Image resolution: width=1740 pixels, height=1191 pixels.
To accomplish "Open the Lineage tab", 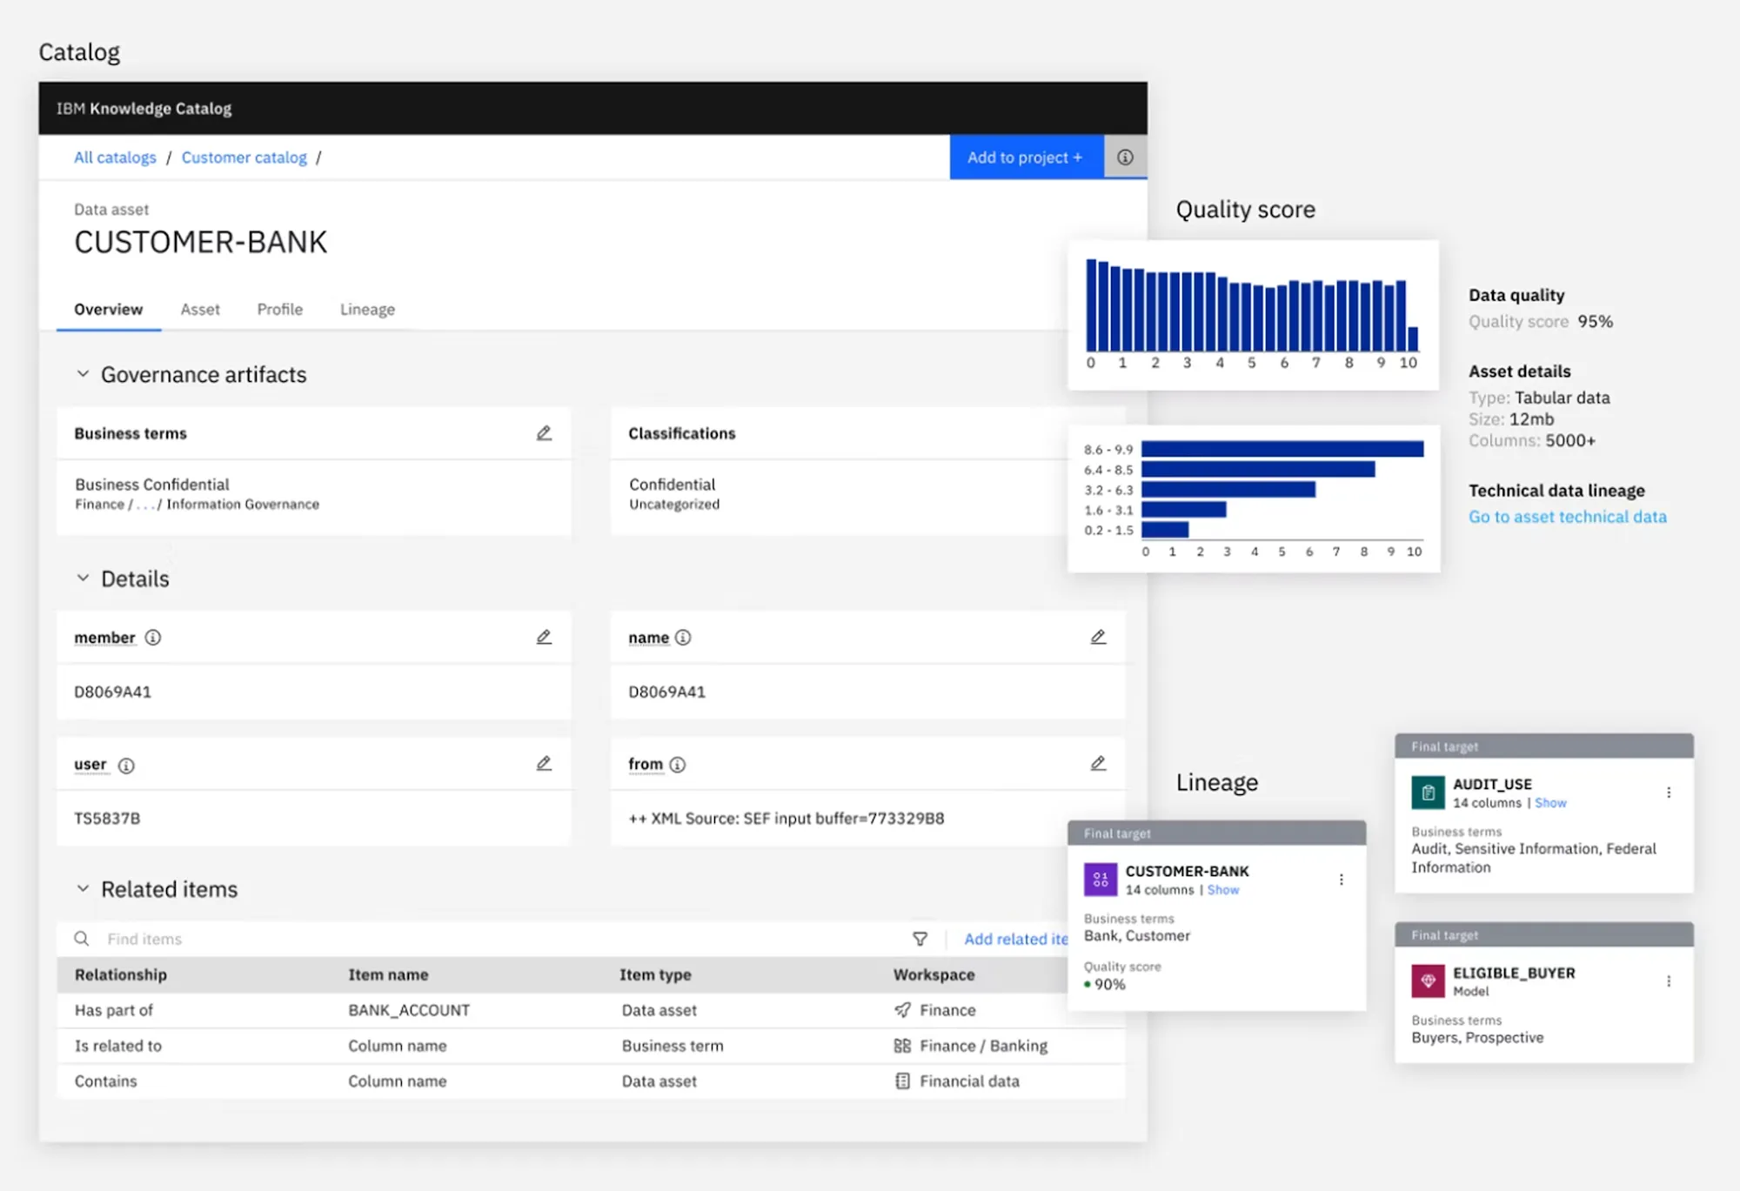I will [x=367, y=310].
